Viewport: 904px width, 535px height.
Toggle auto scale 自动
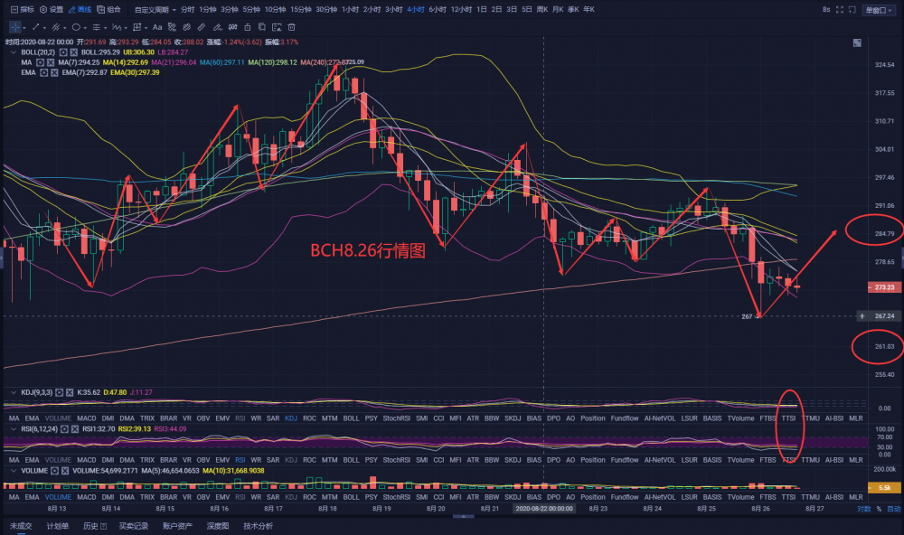[894, 509]
